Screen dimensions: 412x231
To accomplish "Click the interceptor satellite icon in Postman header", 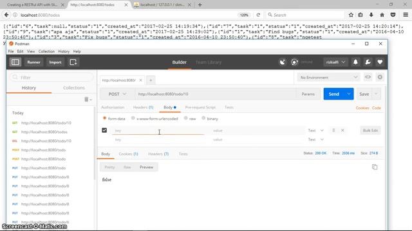I will (x=282, y=62).
